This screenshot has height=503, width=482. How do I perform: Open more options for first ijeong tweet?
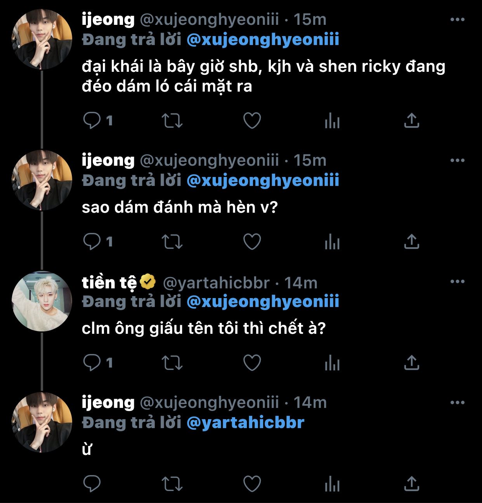457,19
